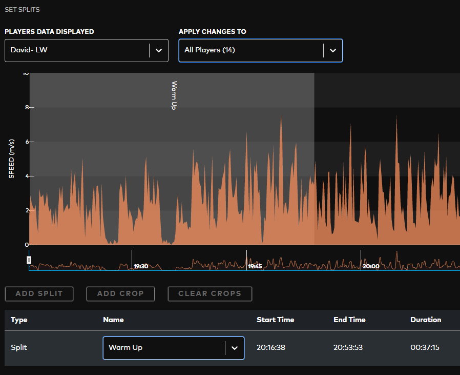Click the Start Time value 20:16:38
Image resolution: width=460 pixels, height=375 pixels.
271,347
